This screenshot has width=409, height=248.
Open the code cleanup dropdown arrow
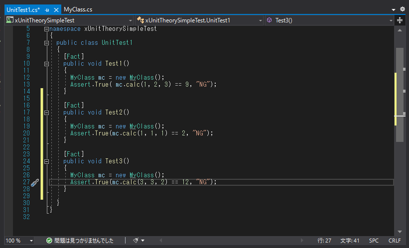click(x=142, y=241)
